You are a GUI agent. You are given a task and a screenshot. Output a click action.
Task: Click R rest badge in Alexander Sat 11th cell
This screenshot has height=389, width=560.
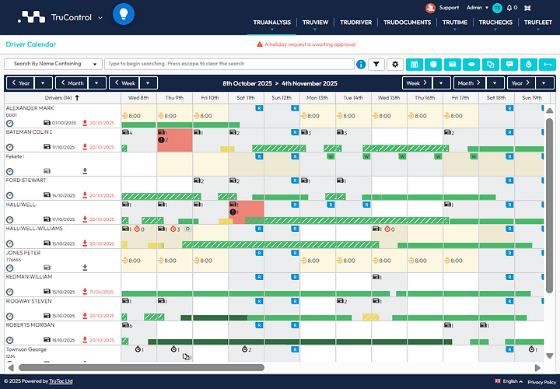pyautogui.click(x=259, y=108)
